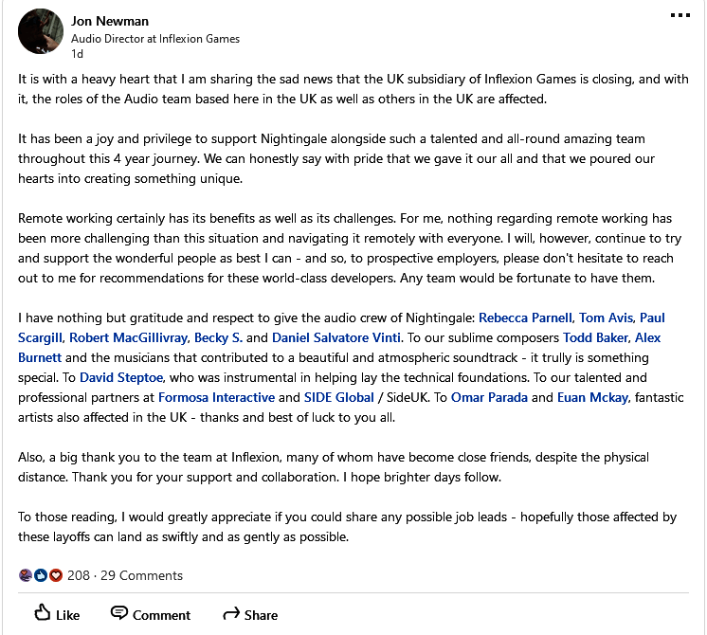707x635 pixels.
Task: View the 29 Comments link
Action: (141, 575)
